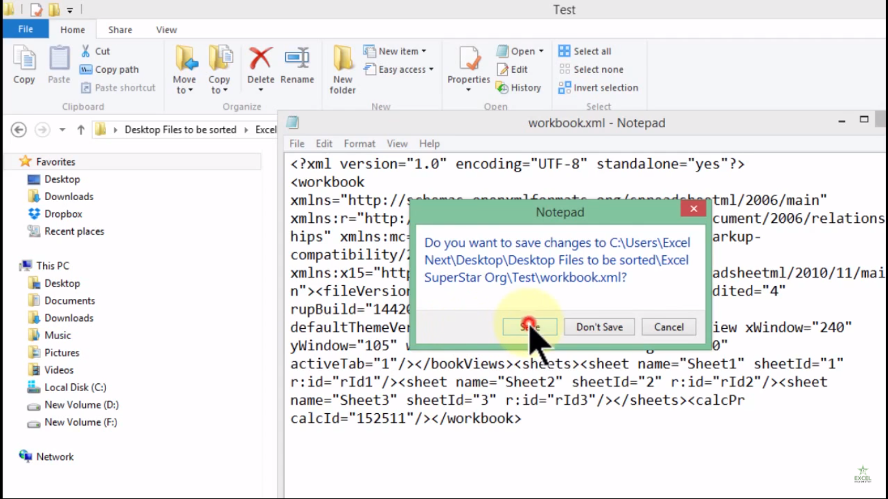Click the Properties icon

(x=469, y=58)
